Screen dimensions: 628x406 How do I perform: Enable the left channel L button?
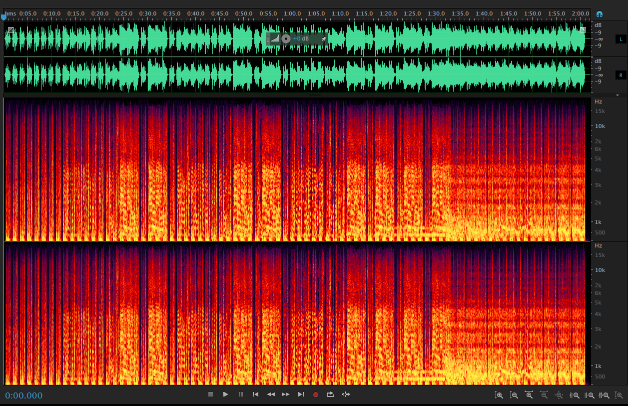click(x=621, y=38)
